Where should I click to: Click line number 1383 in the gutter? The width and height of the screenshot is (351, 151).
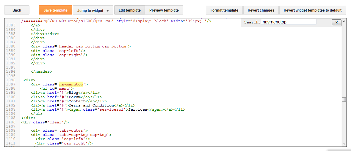(11, 25)
